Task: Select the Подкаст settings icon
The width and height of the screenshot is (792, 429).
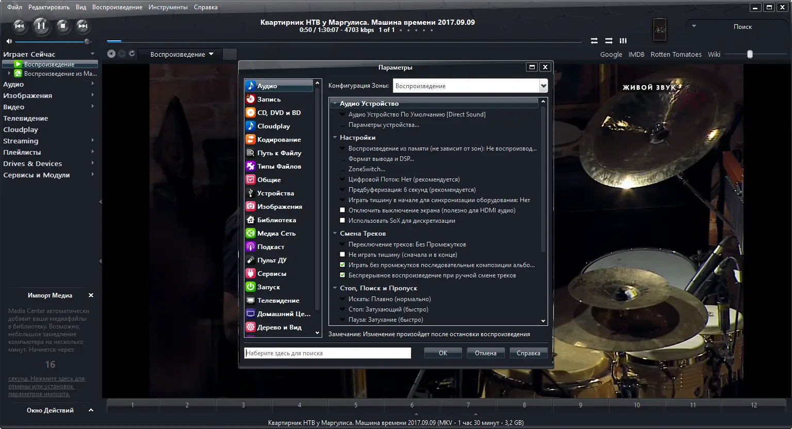Action: [x=251, y=247]
